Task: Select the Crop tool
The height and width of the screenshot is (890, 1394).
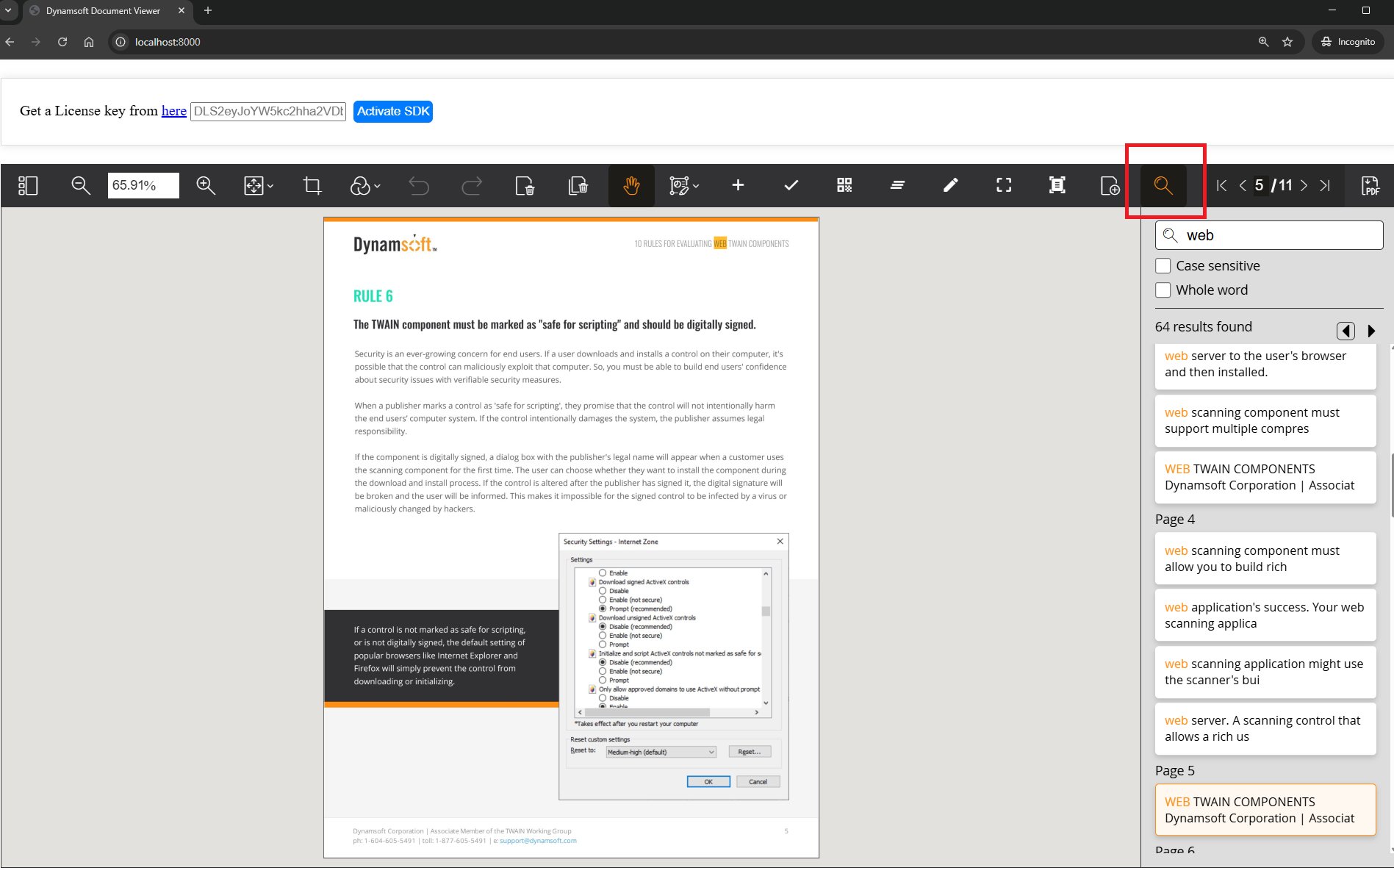Action: [312, 185]
